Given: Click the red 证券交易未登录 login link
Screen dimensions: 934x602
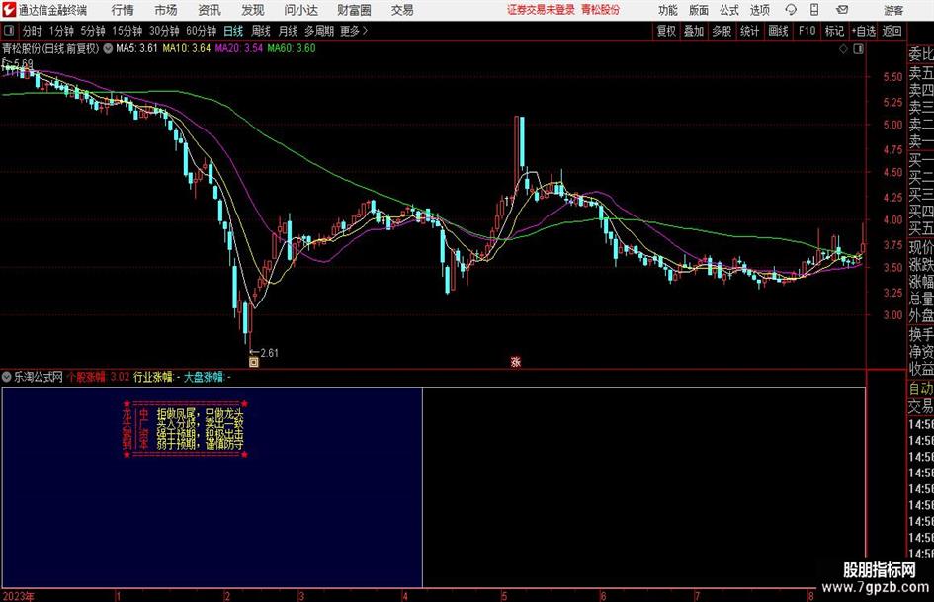Looking at the screenshot, I should coord(541,10).
